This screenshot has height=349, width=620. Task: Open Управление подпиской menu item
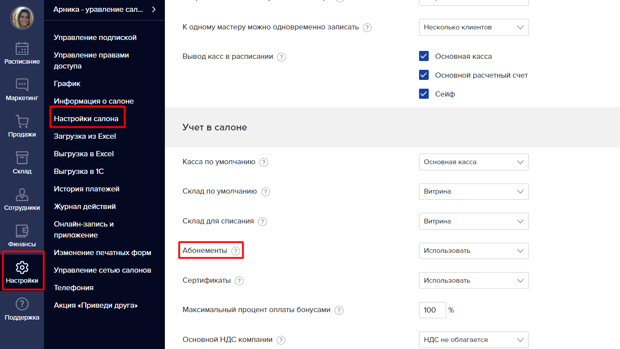pos(95,37)
